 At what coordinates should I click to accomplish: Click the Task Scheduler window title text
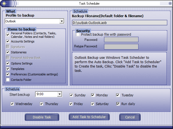coord(89,4)
